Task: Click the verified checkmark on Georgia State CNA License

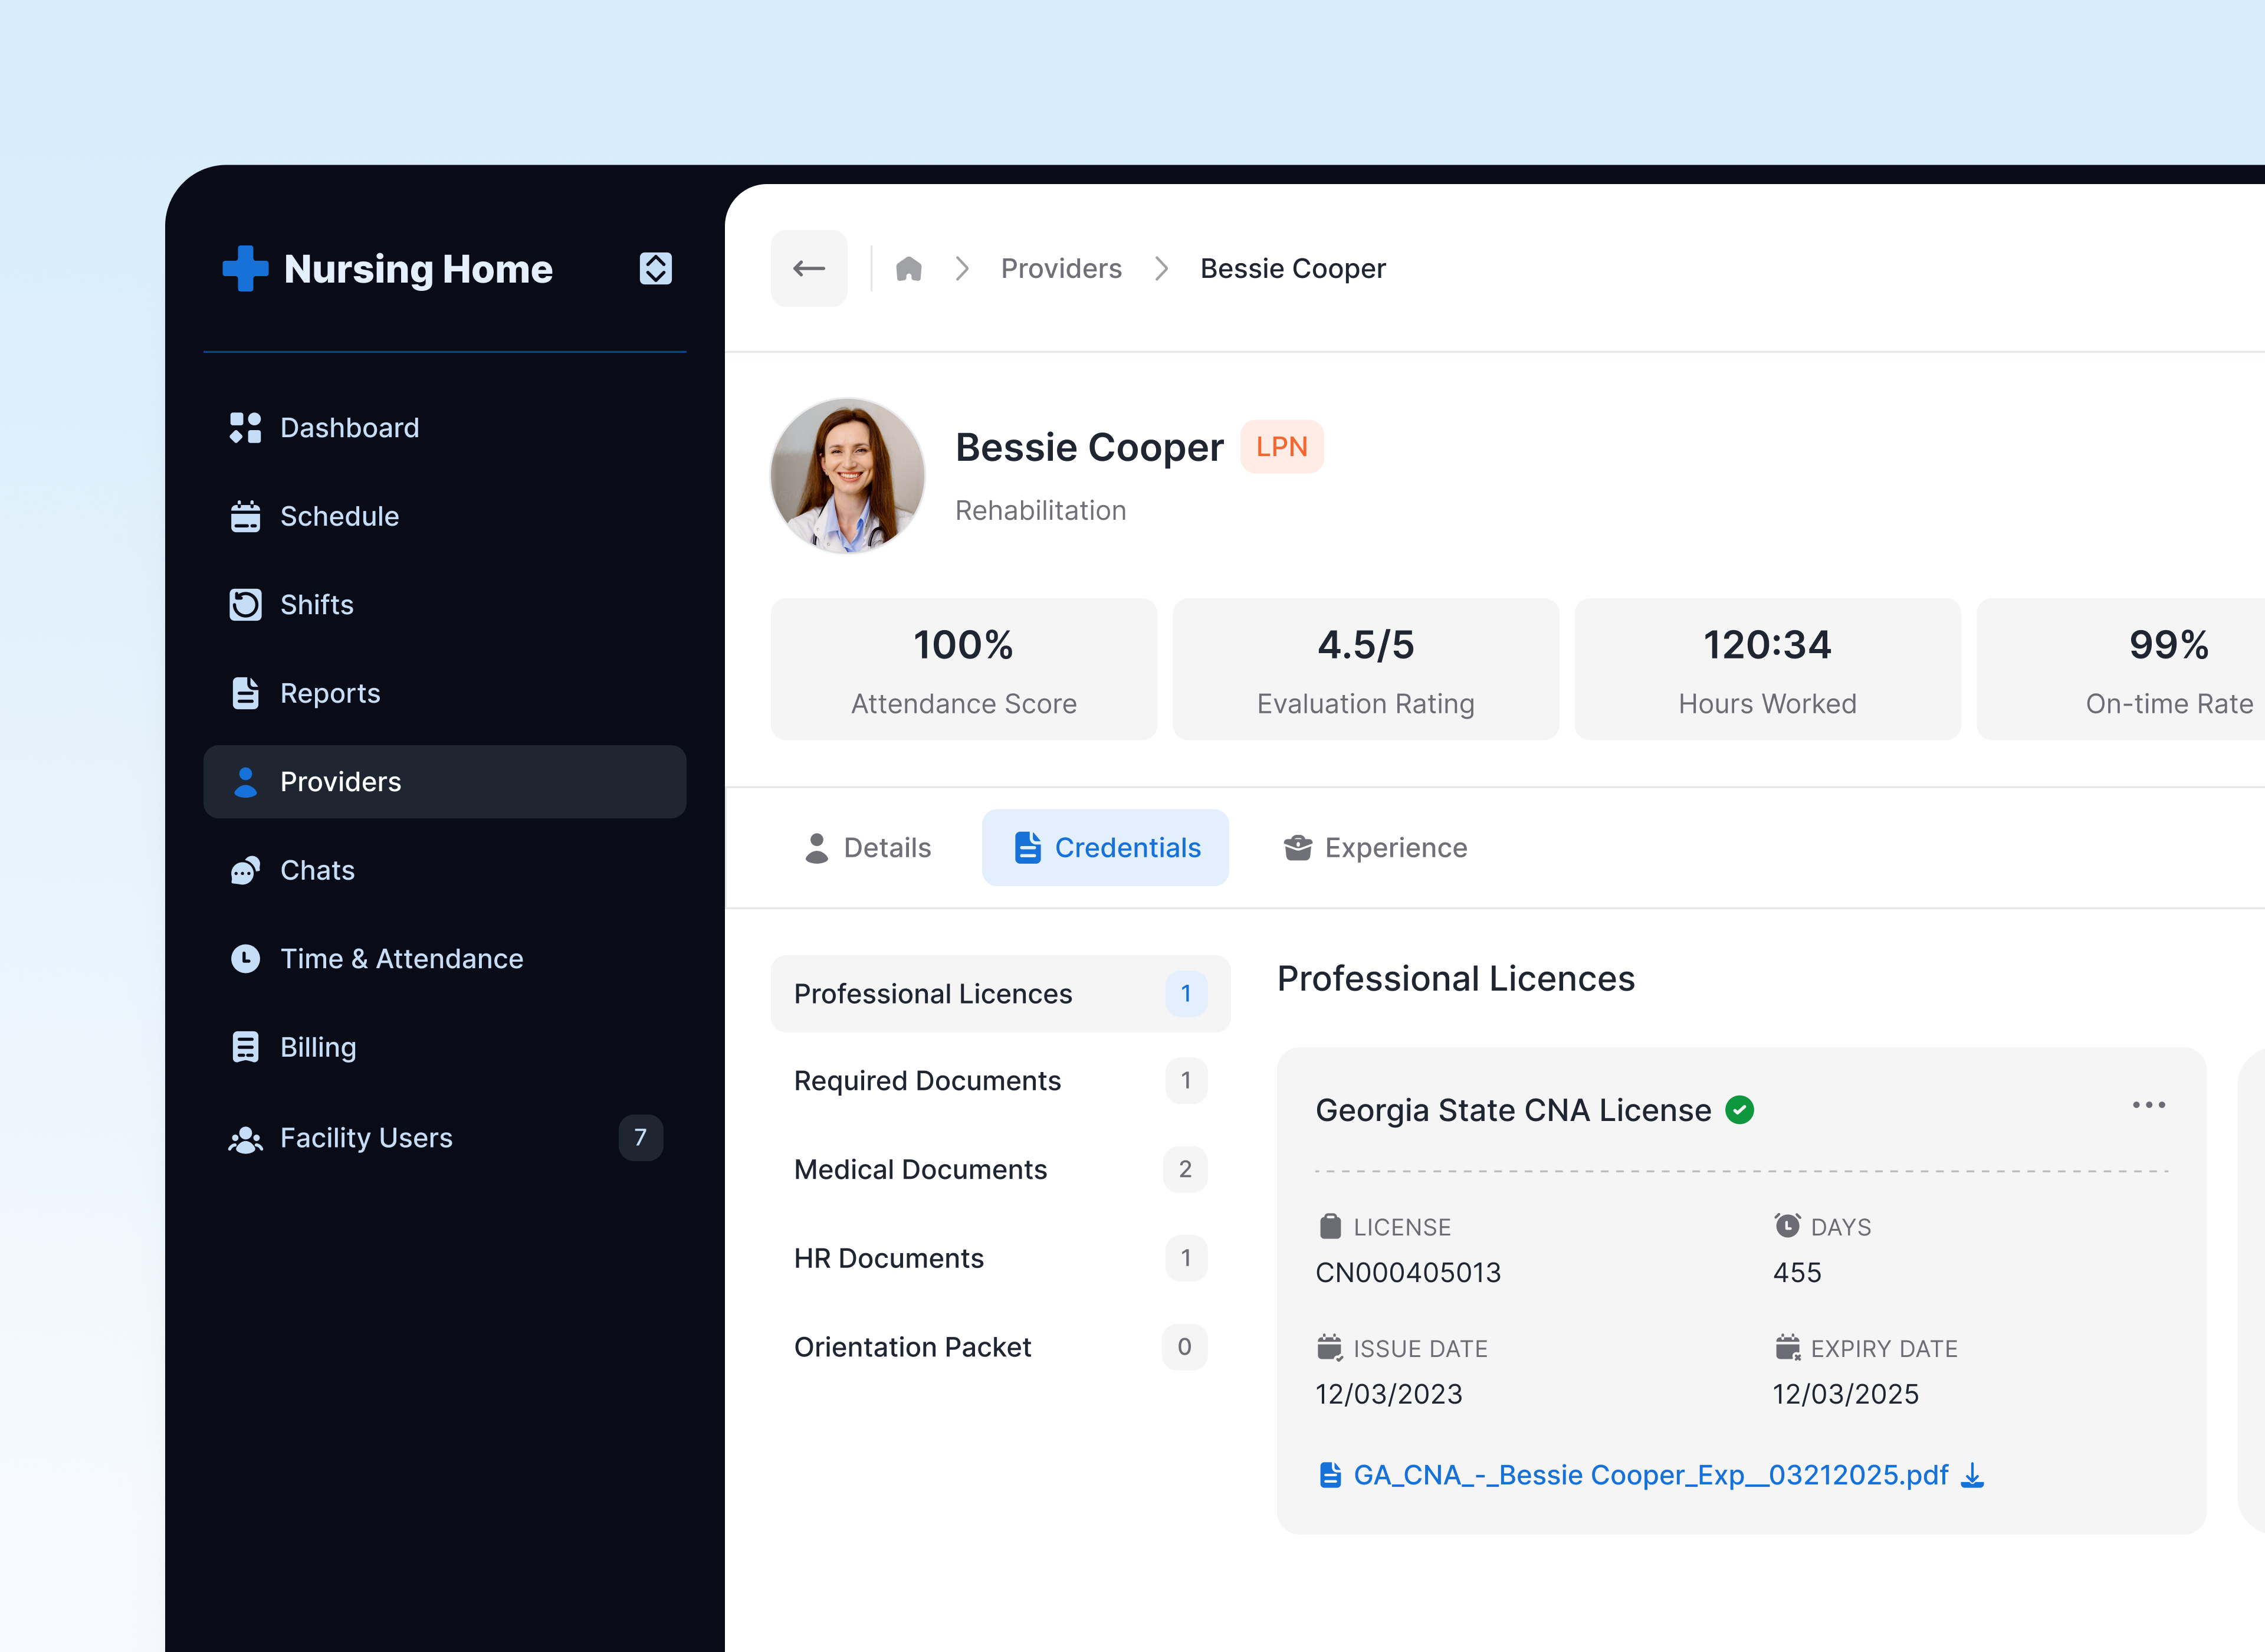Action: (x=1739, y=1109)
